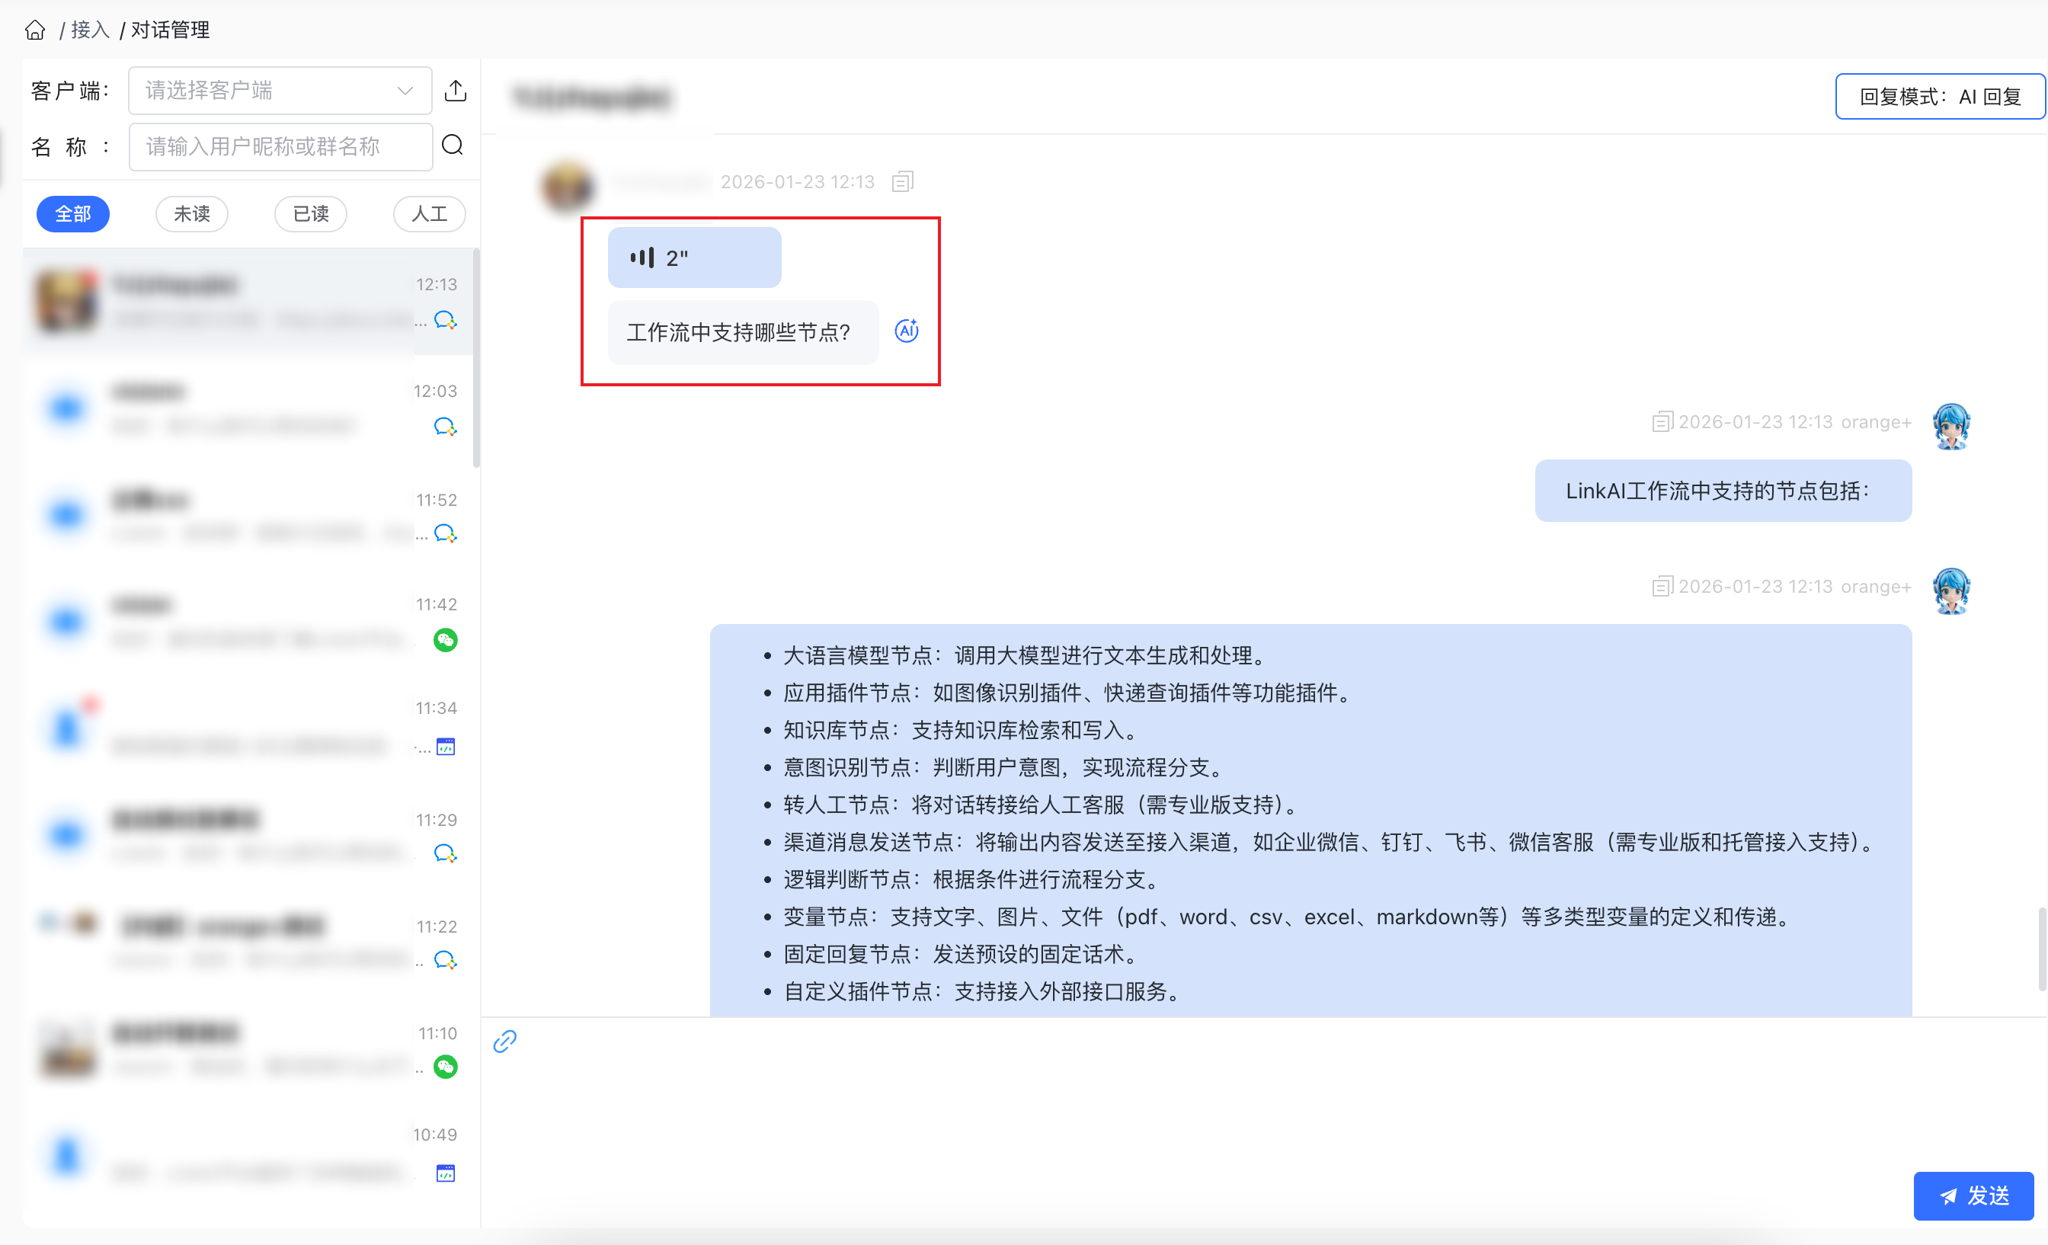Click the home breadcrumb icon
This screenshot has height=1245, width=2048.
pyautogui.click(x=35, y=30)
